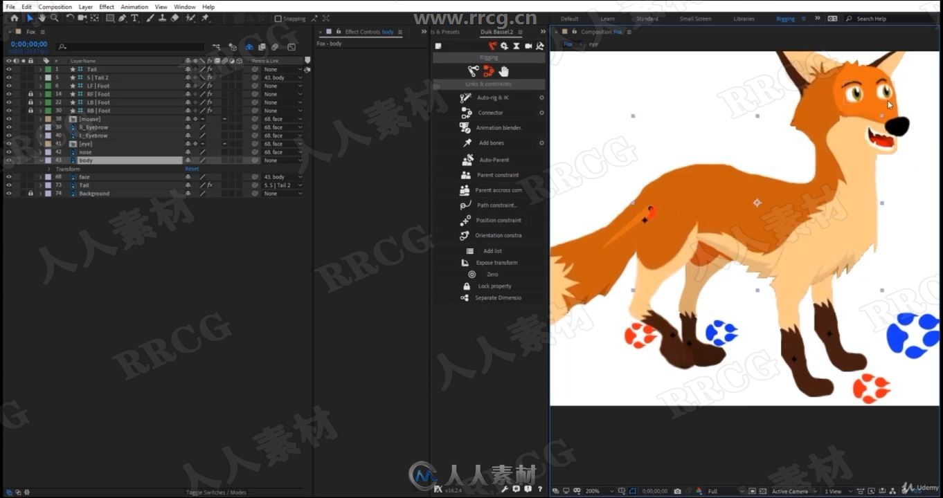Open the Duik camera tools icon
This screenshot has height=498, width=943.
[x=528, y=46]
